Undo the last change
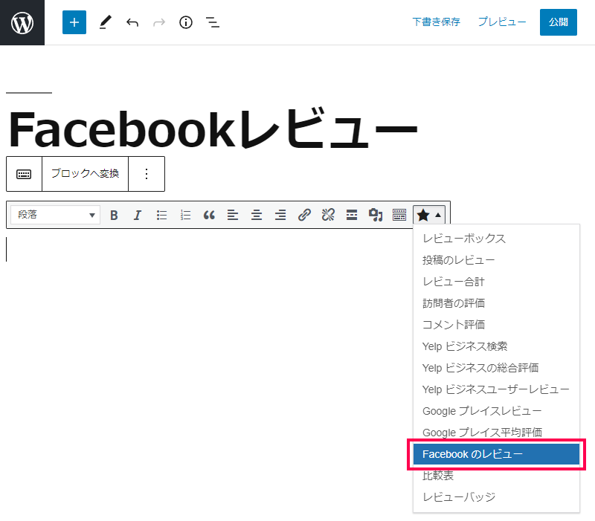The image size is (595, 521). tap(132, 22)
